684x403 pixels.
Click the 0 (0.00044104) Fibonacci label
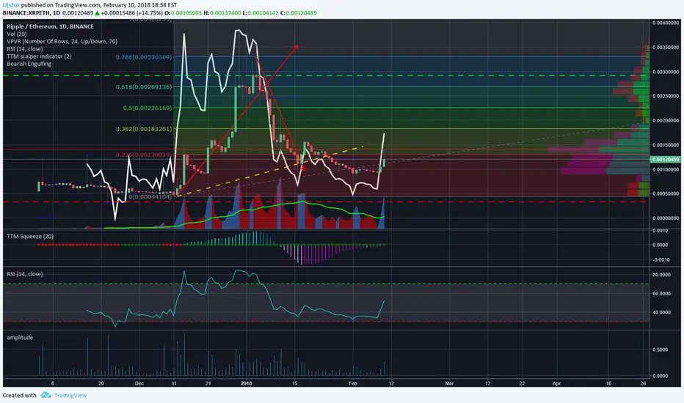coord(150,197)
